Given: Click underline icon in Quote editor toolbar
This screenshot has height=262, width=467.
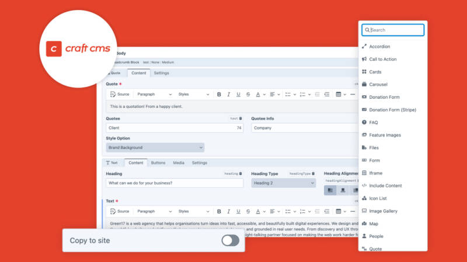Looking at the screenshot, I should click(238, 95).
